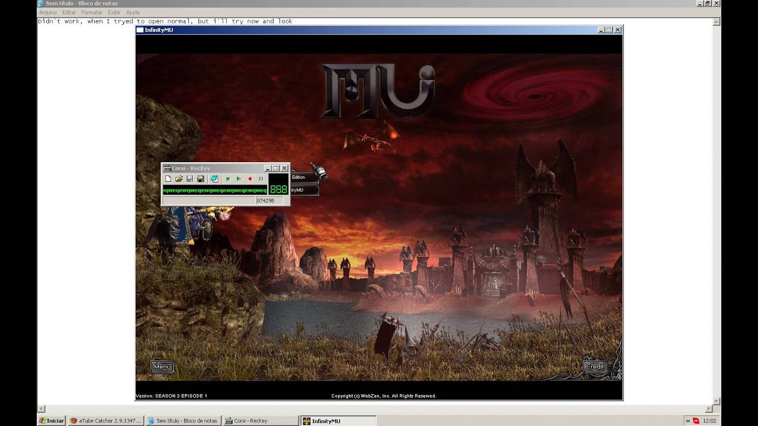Minimize the Corsi - RecKey window
Image resolution: width=758 pixels, height=426 pixels.
[268, 169]
